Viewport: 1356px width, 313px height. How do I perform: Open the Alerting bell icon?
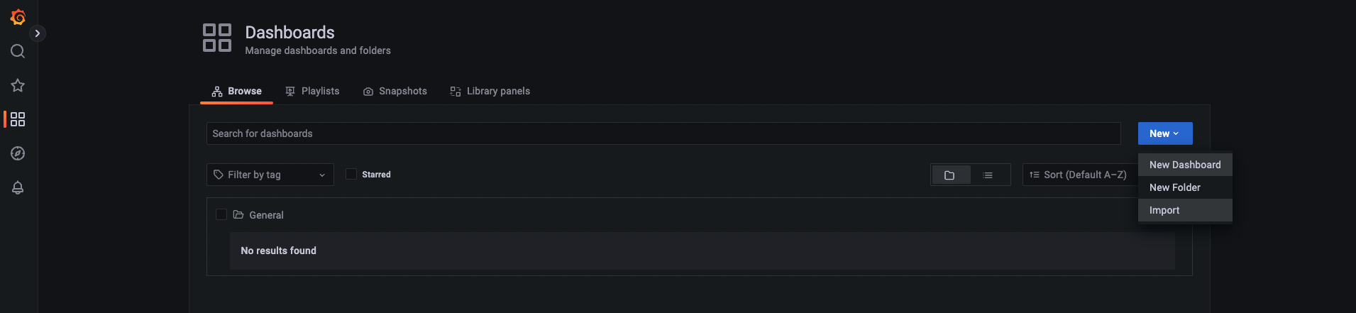pos(18,187)
